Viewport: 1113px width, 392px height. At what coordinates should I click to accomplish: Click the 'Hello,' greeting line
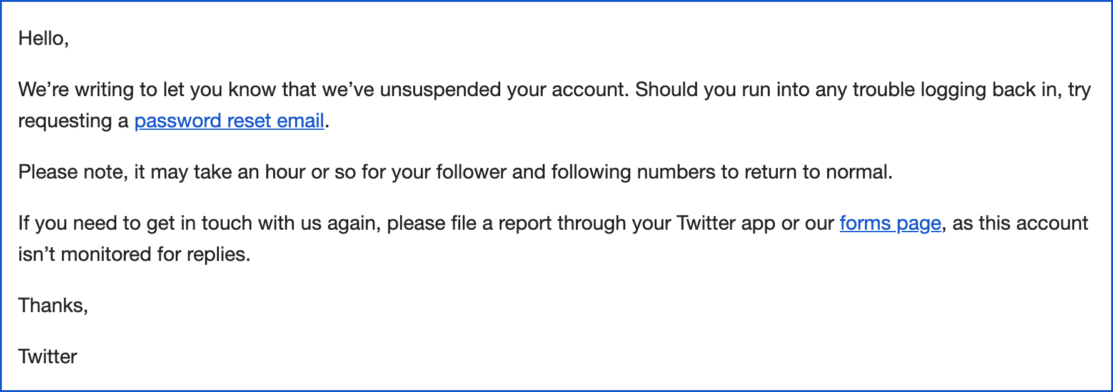[x=43, y=39]
